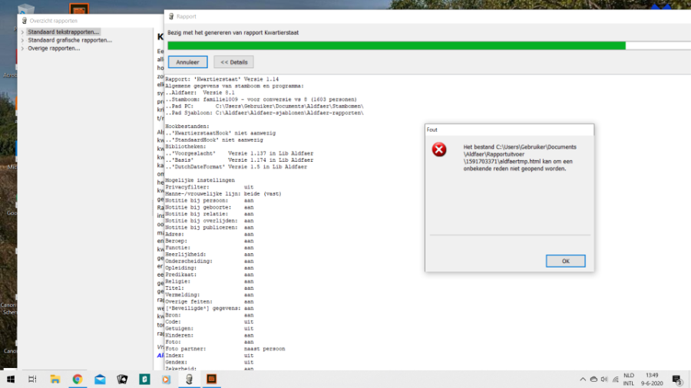Click the NLD INTL language indicator
The height and width of the screenshot is (388, 691).
click(628, 379)
